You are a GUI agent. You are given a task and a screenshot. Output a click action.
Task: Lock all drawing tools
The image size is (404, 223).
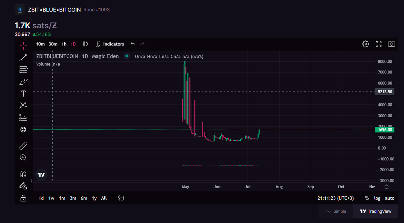tap(23, 198)
